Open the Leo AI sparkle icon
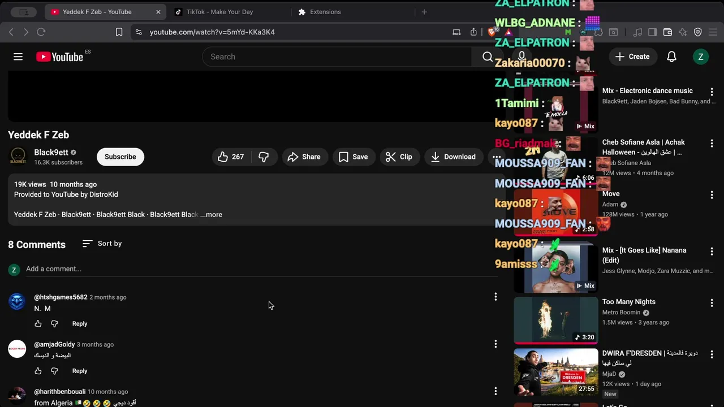 [x=683, y=32]
